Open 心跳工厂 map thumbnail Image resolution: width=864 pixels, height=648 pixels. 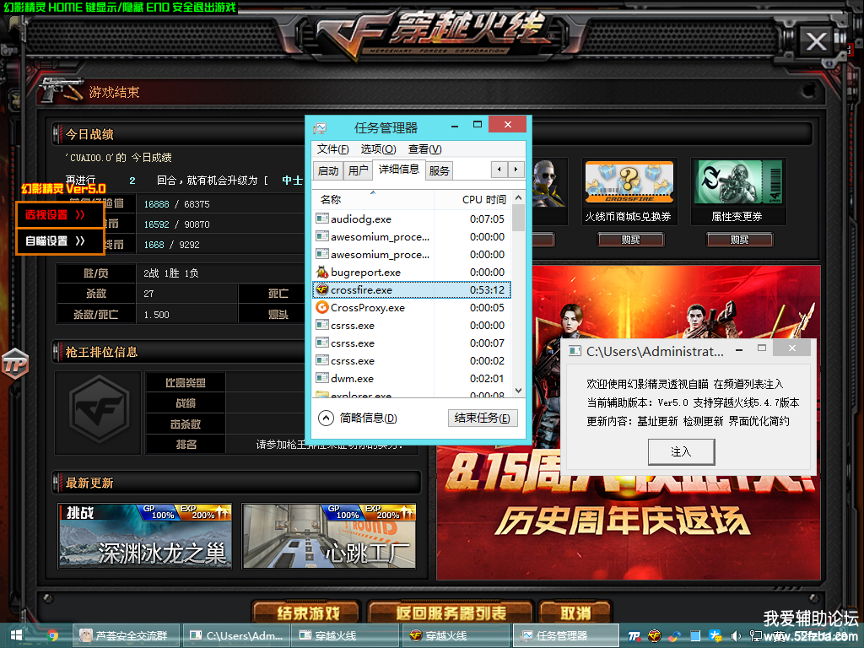coord(329,536)
